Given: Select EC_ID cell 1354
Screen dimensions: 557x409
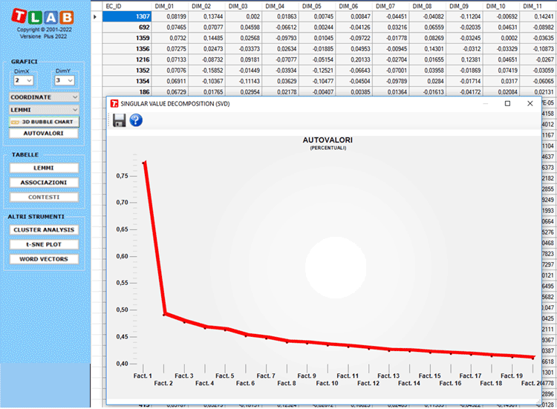Looking at the screenshot, I should point(127,82).
